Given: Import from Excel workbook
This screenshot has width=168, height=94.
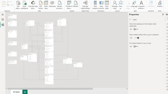Looking at the screenshot, I should (x=25, y=5).
